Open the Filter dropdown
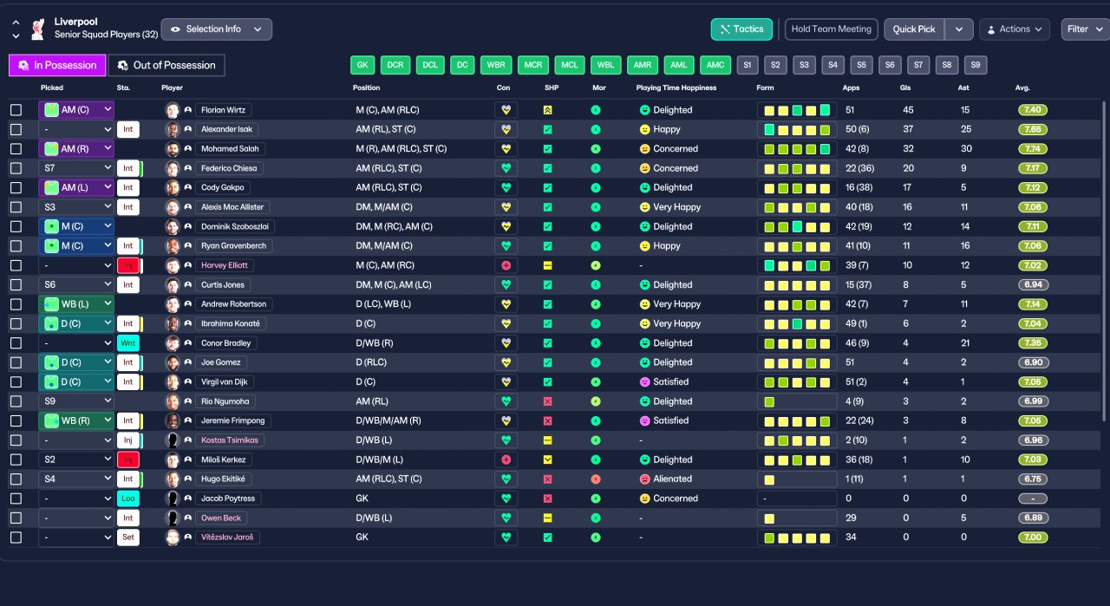Screen dimensions: 1110x606 [1084, 29]
